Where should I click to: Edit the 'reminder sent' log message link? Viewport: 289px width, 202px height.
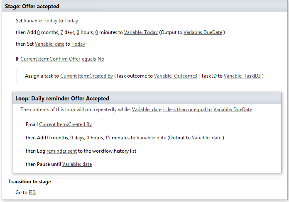point(61,151)
